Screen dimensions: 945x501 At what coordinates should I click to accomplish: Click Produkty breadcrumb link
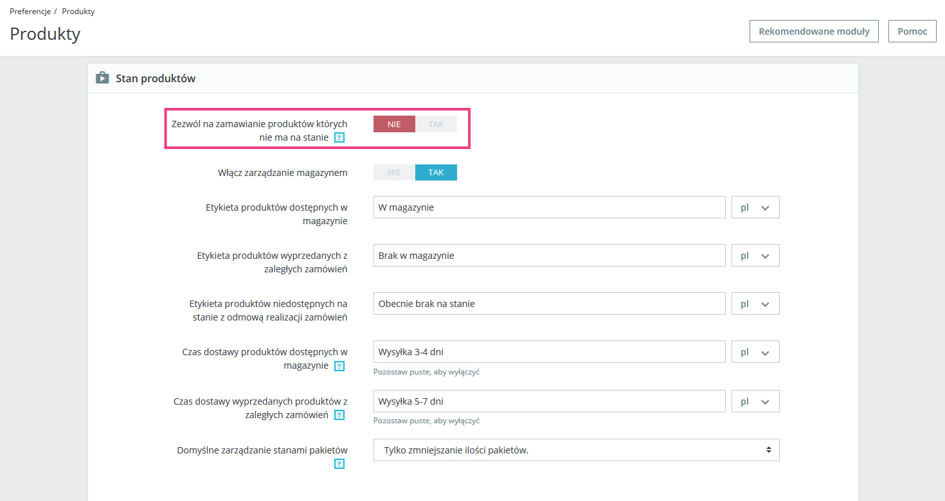pos(78,12)
